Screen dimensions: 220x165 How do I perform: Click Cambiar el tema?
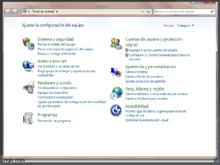(136, 72)
